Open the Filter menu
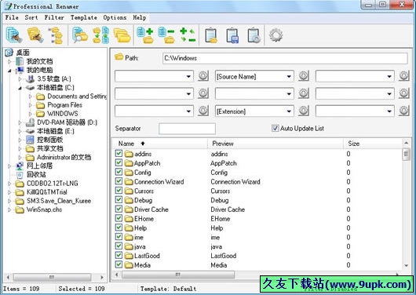The height and width of the screenshot is (295, 416). tap(54, 17)
